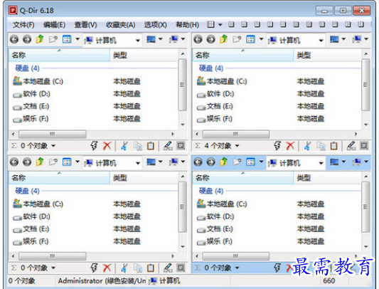Viewport: 379px width, 289px height.
Task: Click the edit pencil icon in top-left pane
Action: coord(168,146)
